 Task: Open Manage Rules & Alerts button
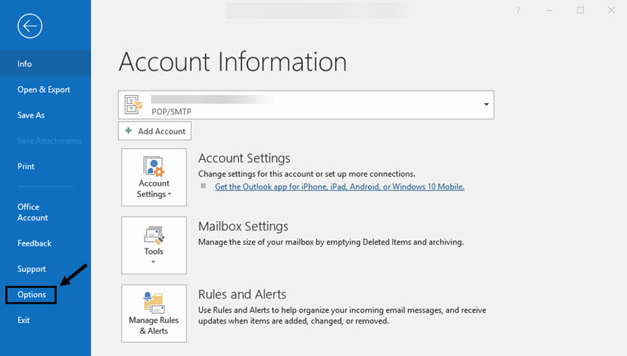point(154,313)
